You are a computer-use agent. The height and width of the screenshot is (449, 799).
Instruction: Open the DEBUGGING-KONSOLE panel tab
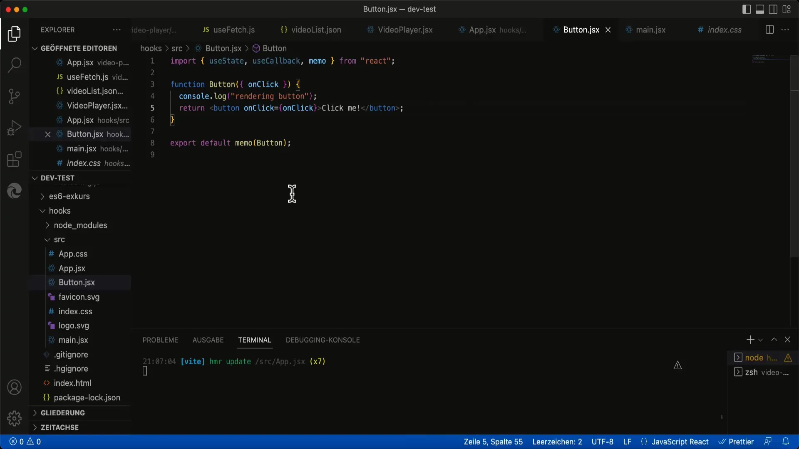pyautogui.click(x=323, y=340)
